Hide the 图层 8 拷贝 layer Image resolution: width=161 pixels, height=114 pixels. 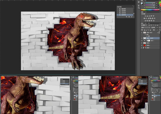(142, 32)
